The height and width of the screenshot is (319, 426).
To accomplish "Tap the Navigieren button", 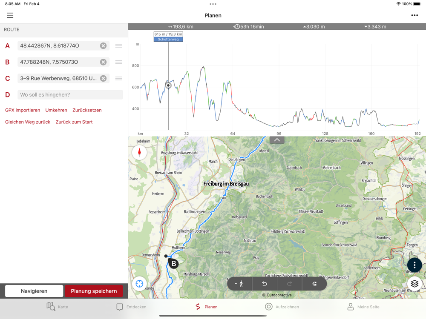I will pyautogui.click(x=34, y=291).
